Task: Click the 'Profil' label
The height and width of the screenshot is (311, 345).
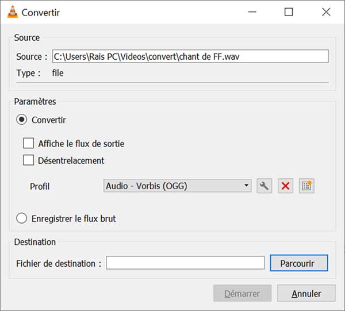Action: coord(40,186)
